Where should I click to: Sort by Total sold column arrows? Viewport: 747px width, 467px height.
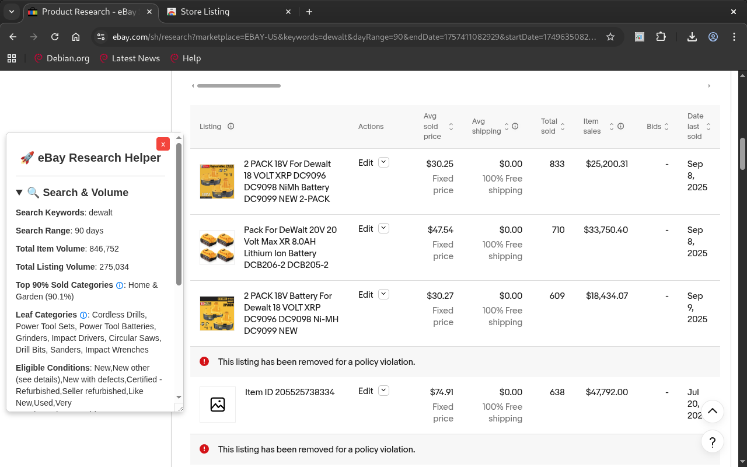click(x=562, y=126)
